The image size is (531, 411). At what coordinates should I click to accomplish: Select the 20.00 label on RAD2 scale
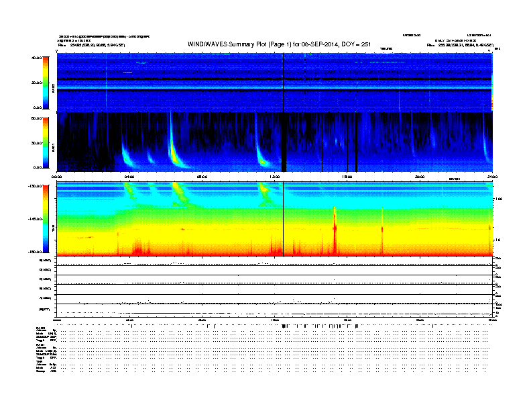click(36, 83)
